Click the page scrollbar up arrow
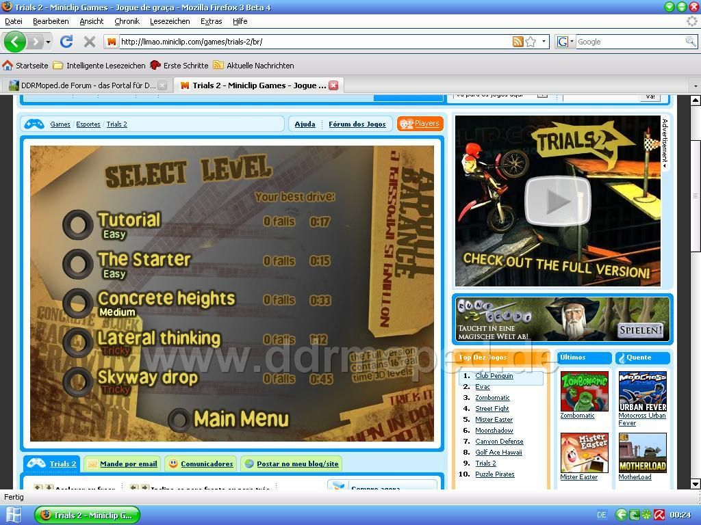The image size is (701, 525). [x=696, y=100]
